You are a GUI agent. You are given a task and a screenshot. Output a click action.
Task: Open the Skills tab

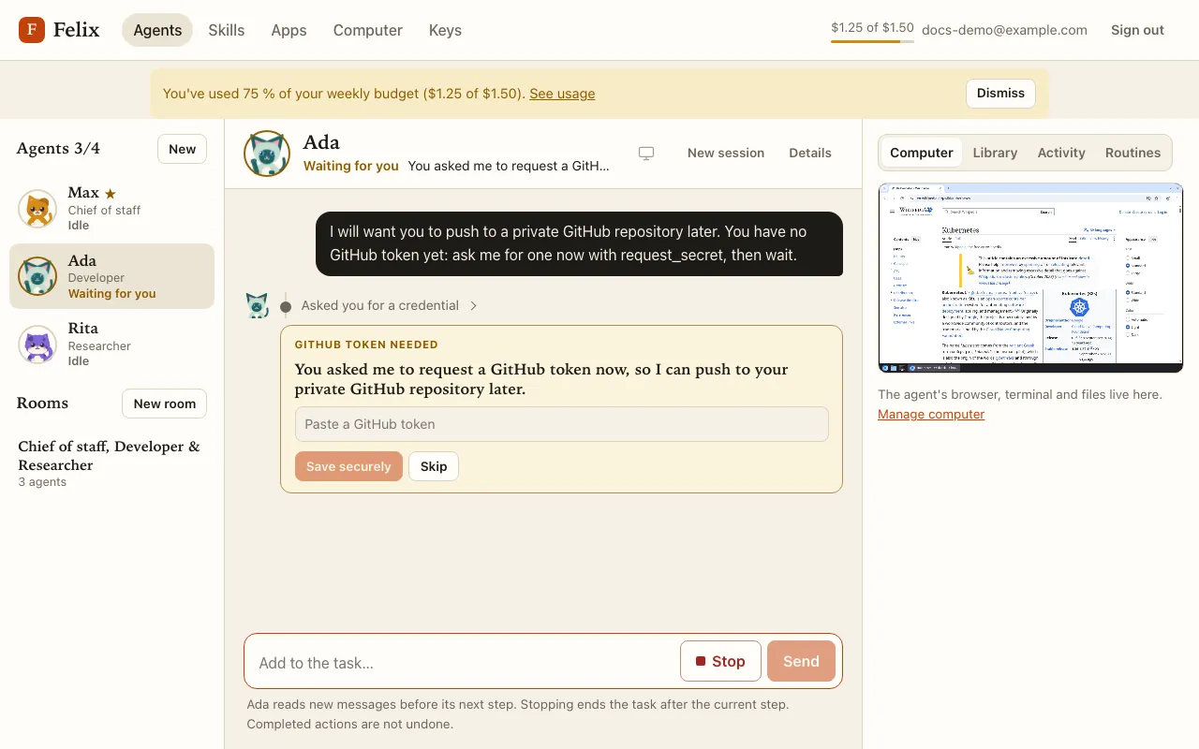pos(227,30)
